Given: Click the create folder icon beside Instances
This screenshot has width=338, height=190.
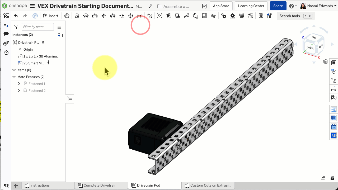Looking at the screenshot, I should (60, 35).
